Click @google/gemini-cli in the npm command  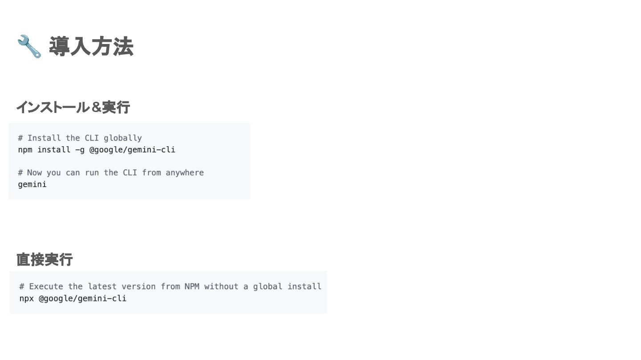pyautogui.click(x=132, y=150)
